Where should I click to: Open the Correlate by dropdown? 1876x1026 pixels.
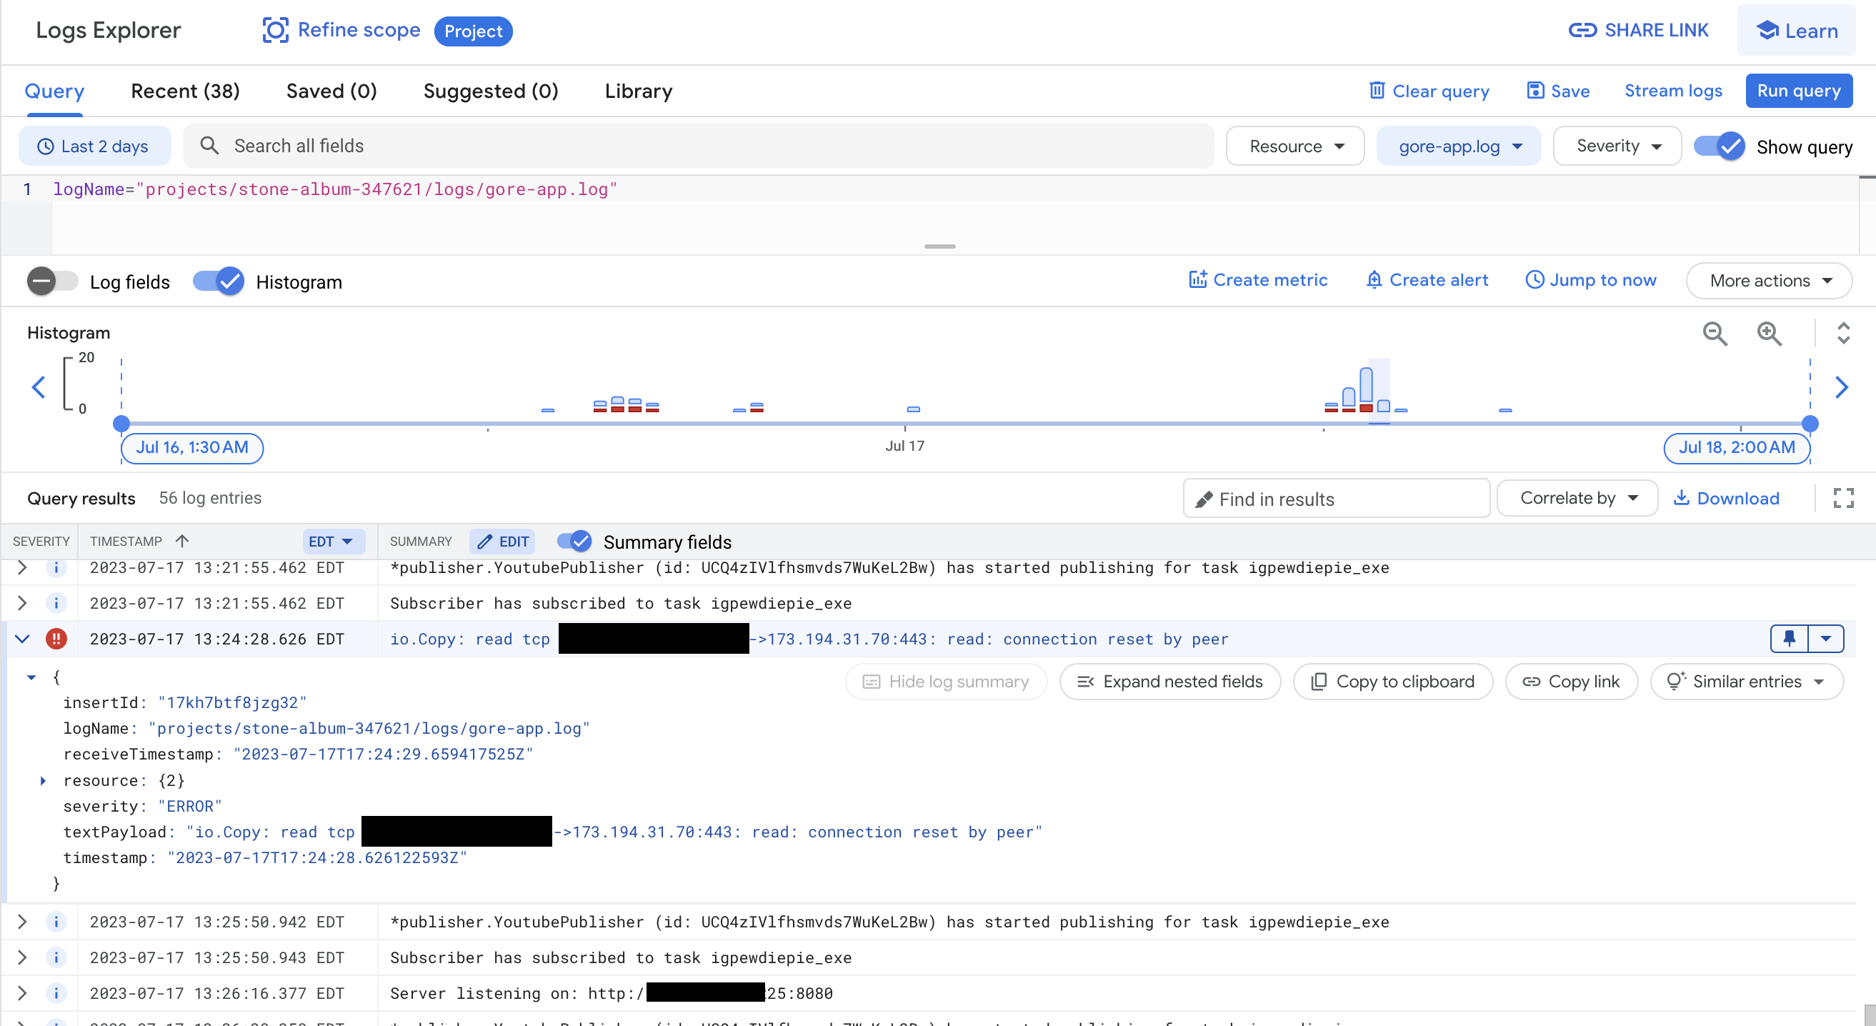[x=1577, y=498]
